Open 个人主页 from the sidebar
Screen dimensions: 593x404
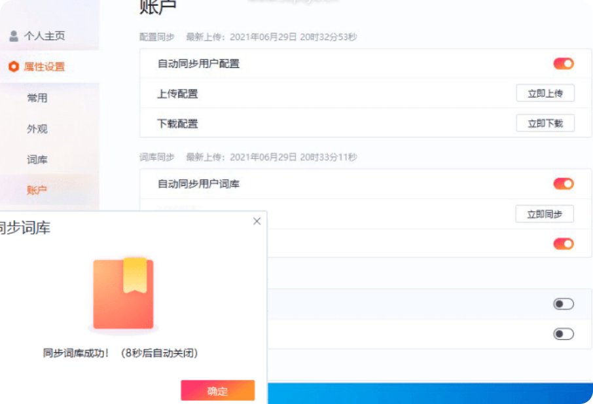pyautogui.click(x=45, y=36)
